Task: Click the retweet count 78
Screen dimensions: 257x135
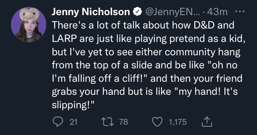Action: point(124,122)
